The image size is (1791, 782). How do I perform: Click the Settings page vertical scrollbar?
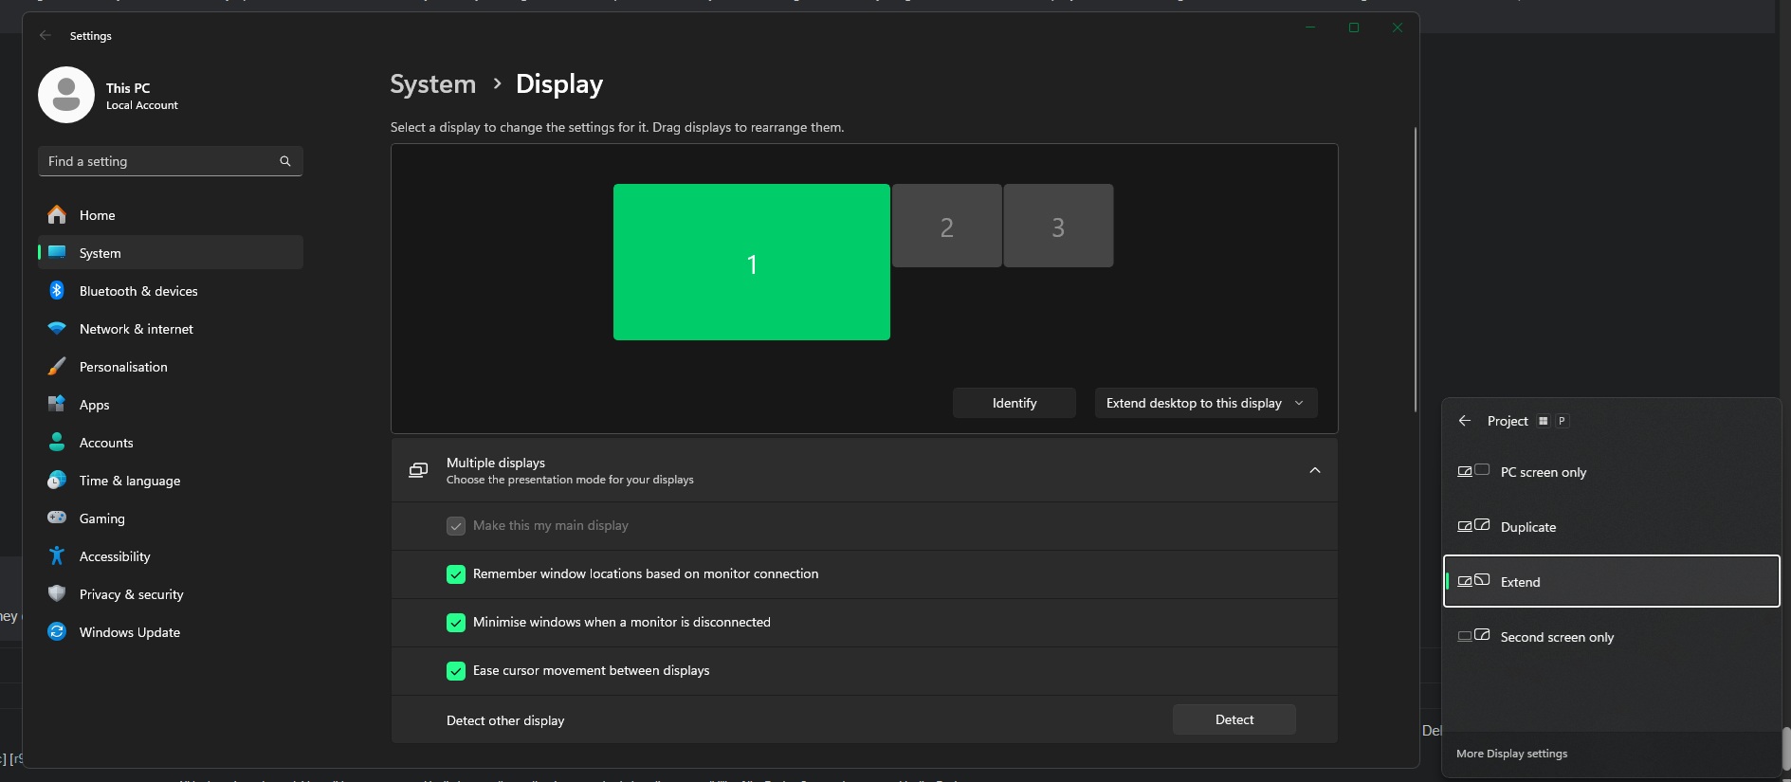pos(1415,269)
